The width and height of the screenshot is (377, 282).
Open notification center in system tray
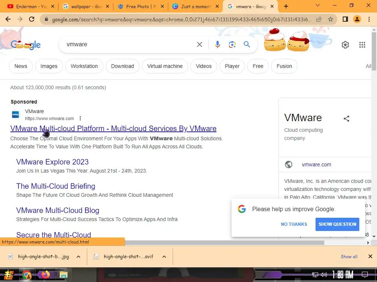[x=365, y=275]
